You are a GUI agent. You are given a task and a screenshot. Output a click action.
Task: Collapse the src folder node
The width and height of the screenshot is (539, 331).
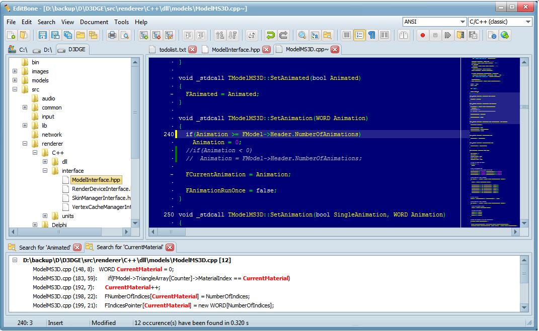[15, 89]
